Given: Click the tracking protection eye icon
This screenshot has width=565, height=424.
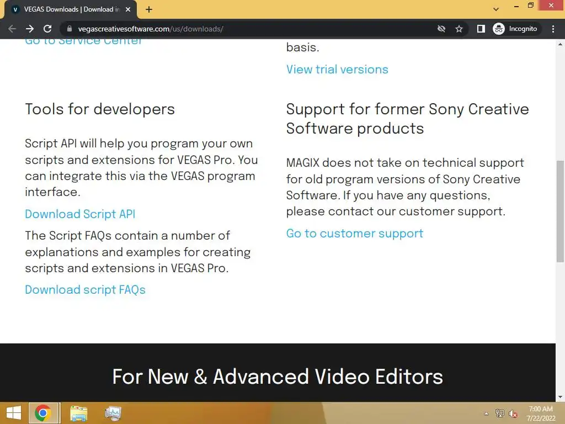Looking at the screenshot, I should click(441, 29).
